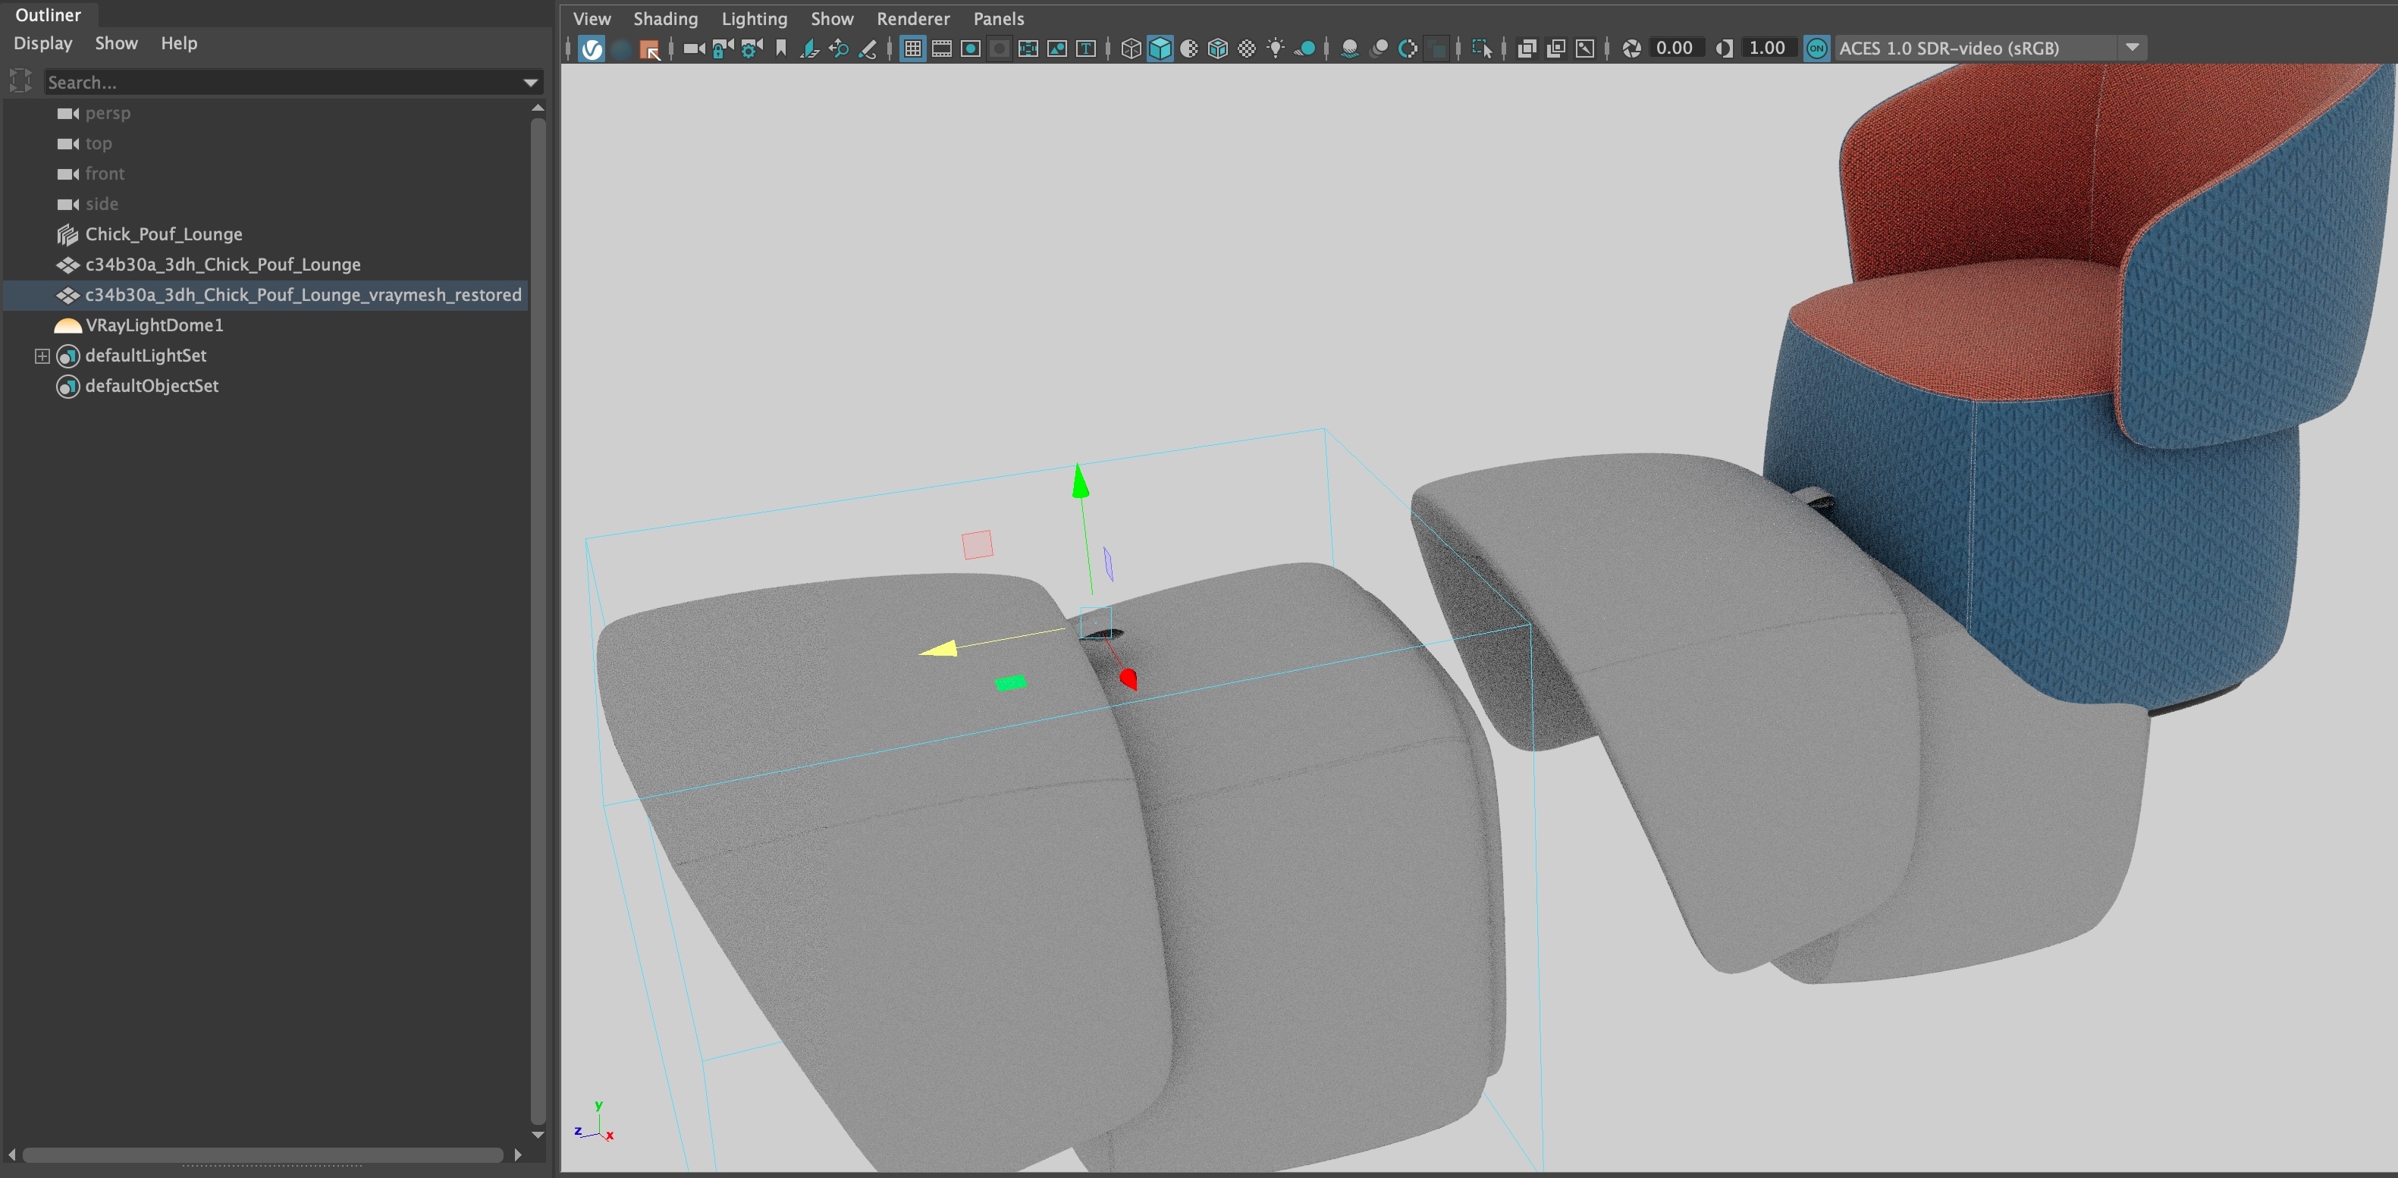The width and height of the screenshot is (2398, 1178).
Task: Open the viewport Shading menu
Action: (x=666, y=19)
